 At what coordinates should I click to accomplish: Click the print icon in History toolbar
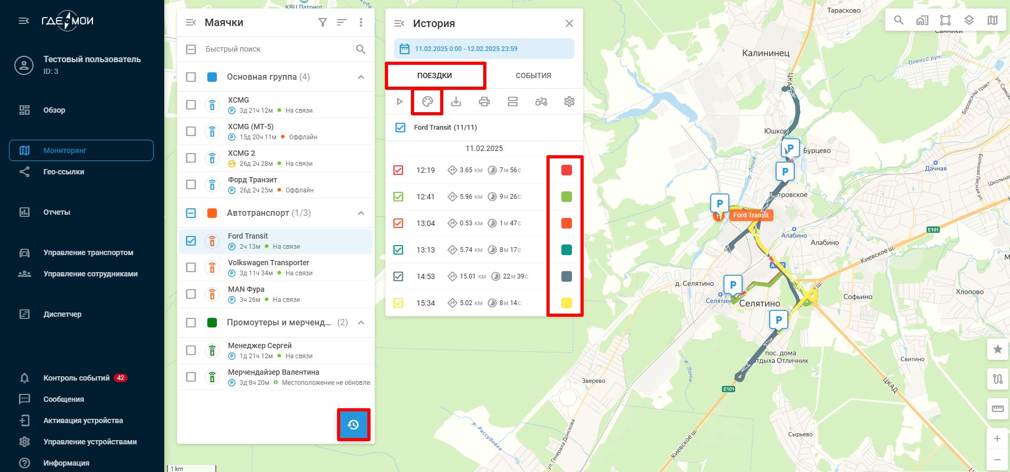[x=484, y=102]
